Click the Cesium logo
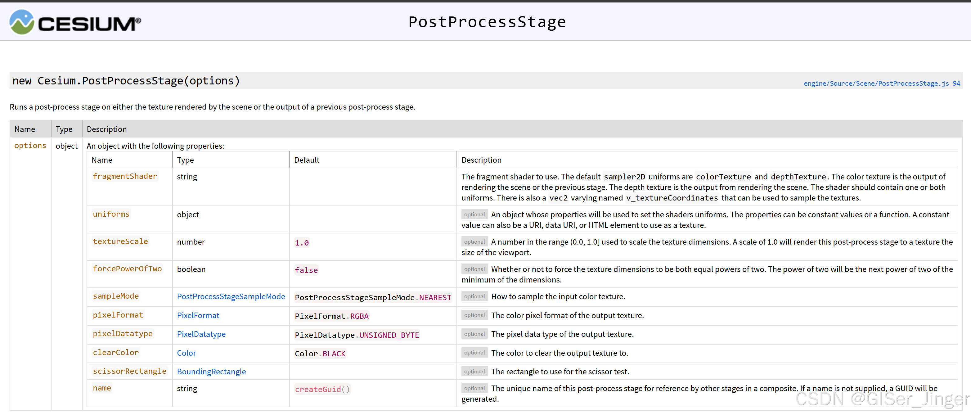This screenshot has width=971, height=415. tap(75, 22)
